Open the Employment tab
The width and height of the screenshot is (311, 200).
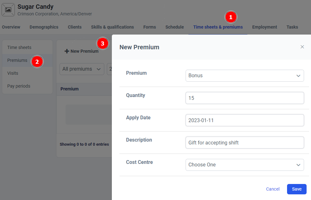point(264,27)
